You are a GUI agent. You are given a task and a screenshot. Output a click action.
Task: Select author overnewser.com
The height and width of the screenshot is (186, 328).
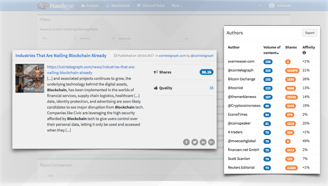point(241,61)
